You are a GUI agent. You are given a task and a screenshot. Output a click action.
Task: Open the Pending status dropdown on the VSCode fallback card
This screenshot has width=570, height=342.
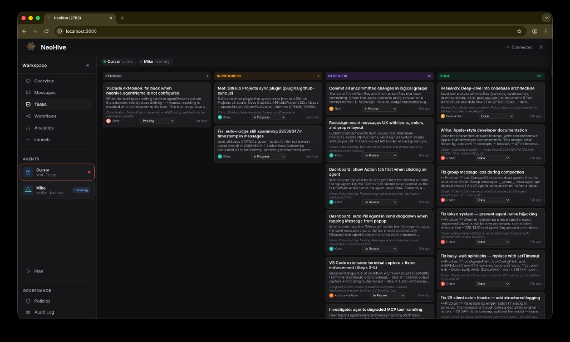click(158, 121)
